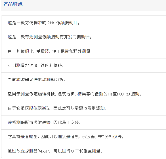Screen dimensions: 166x159
Task: Select the row 它具有录音输出
Action: point(84,137)
